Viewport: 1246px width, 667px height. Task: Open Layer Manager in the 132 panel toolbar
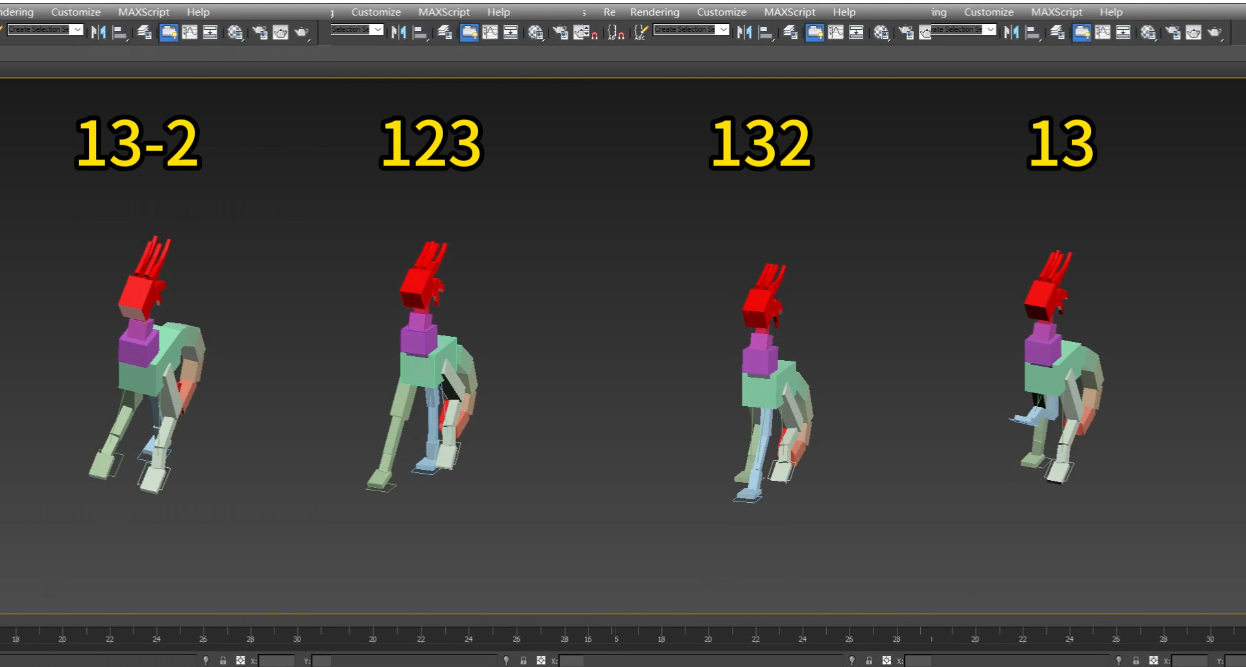790,32
